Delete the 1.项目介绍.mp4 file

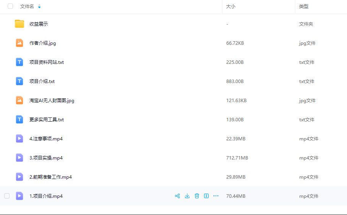point(197,196)
